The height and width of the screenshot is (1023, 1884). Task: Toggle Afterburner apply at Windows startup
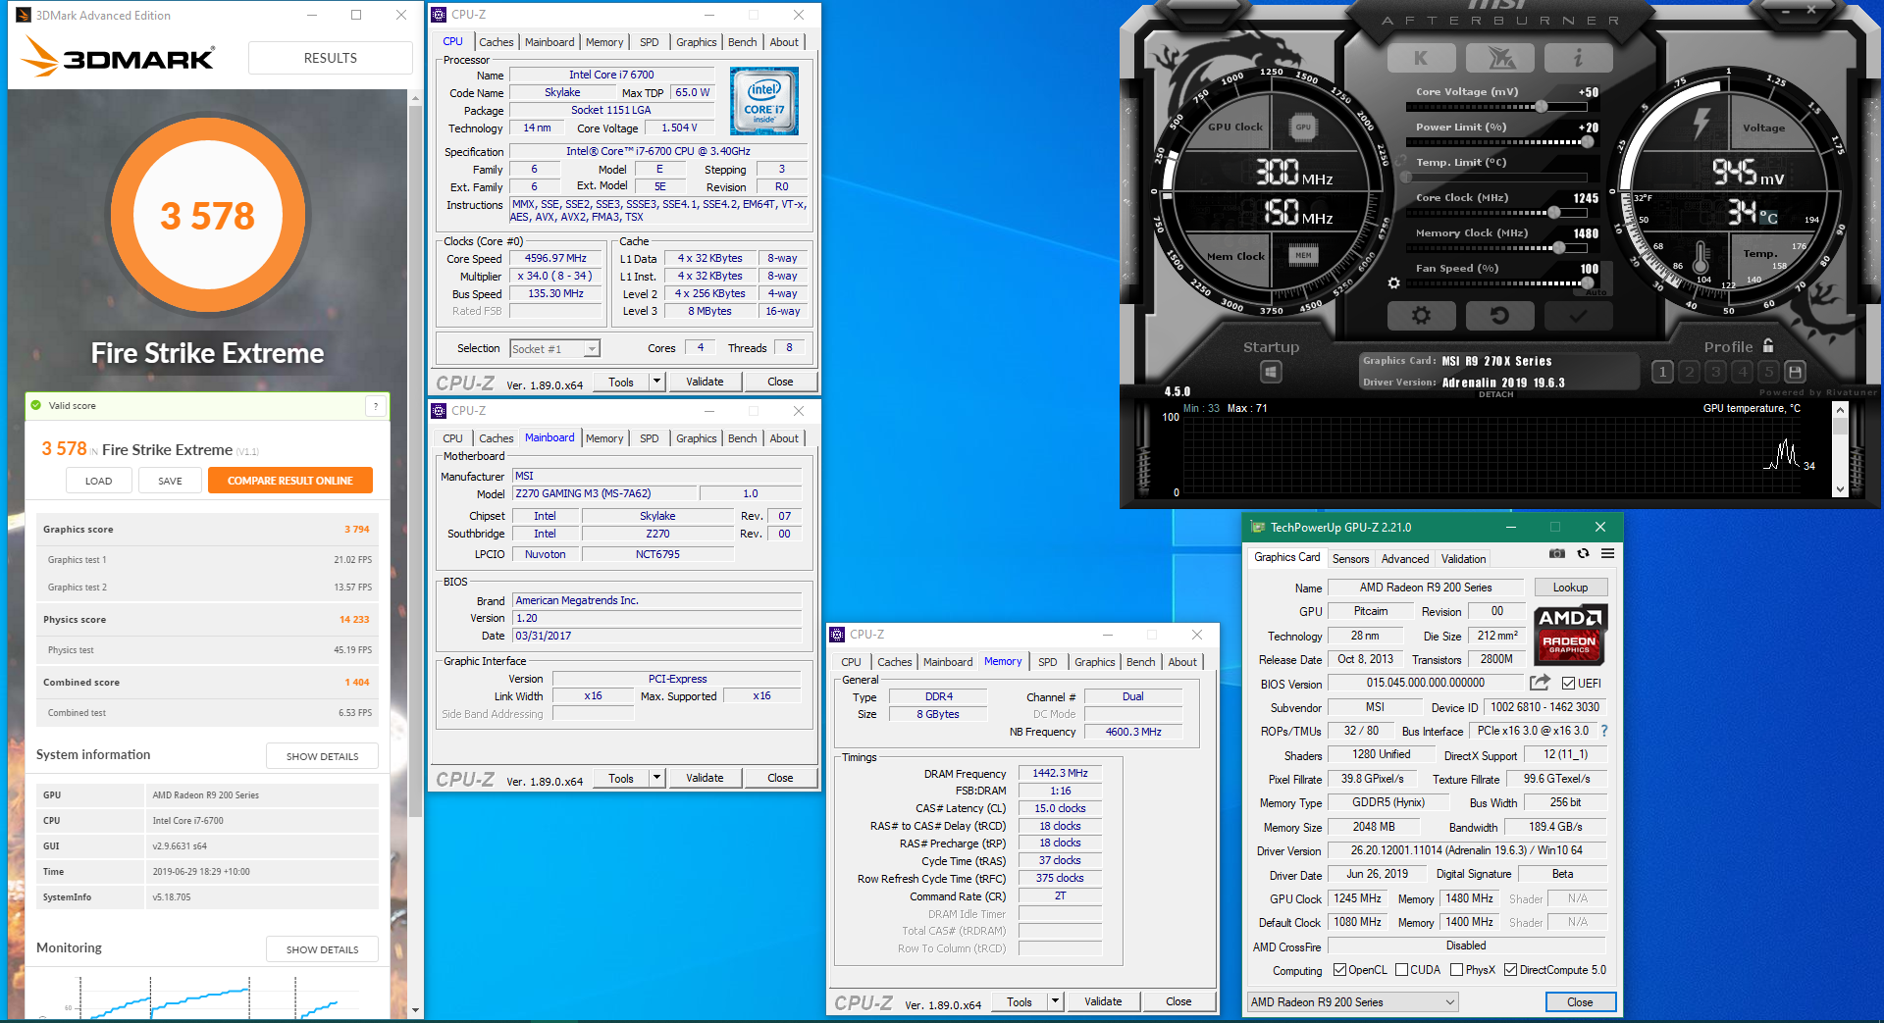tap(1271, 372)
